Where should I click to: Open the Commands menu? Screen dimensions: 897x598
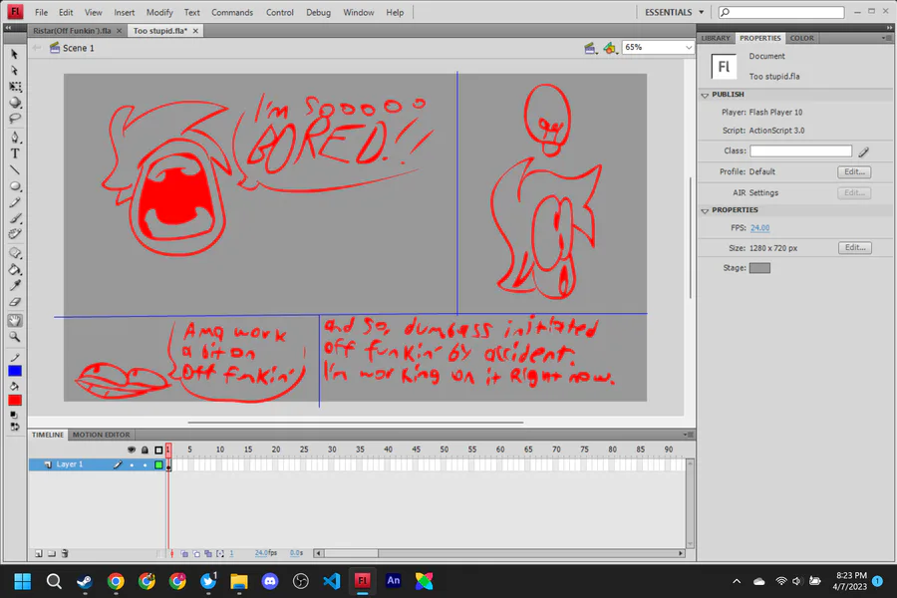coord(231,12)
